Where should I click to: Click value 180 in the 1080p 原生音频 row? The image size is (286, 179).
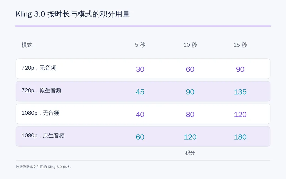tap(240, 137)
